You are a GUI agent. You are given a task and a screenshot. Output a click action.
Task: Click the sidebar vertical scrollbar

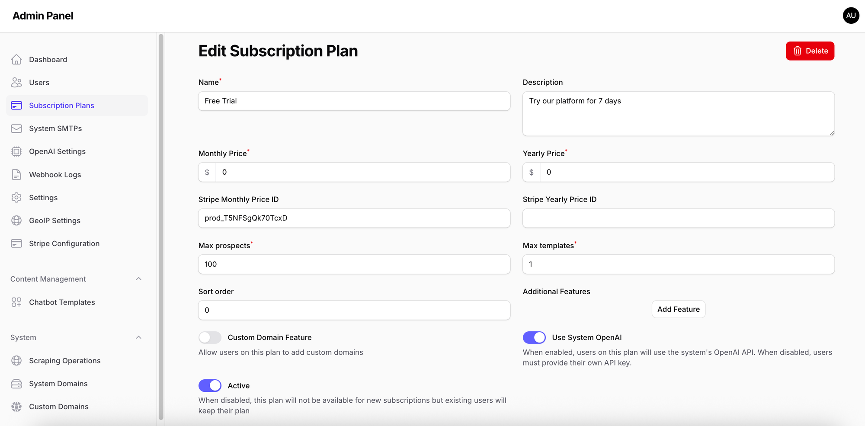[161, 225]
